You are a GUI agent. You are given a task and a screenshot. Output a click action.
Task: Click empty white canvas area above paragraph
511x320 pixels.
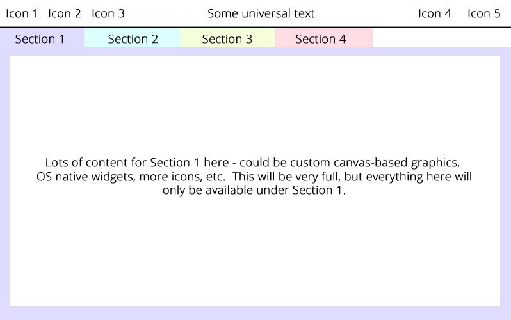[255, 102]
